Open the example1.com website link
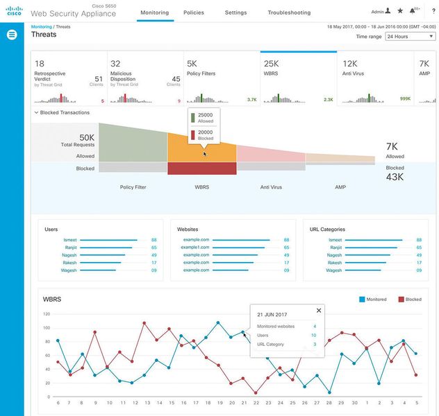Screen dimensions: 439x416 point(195,248)
